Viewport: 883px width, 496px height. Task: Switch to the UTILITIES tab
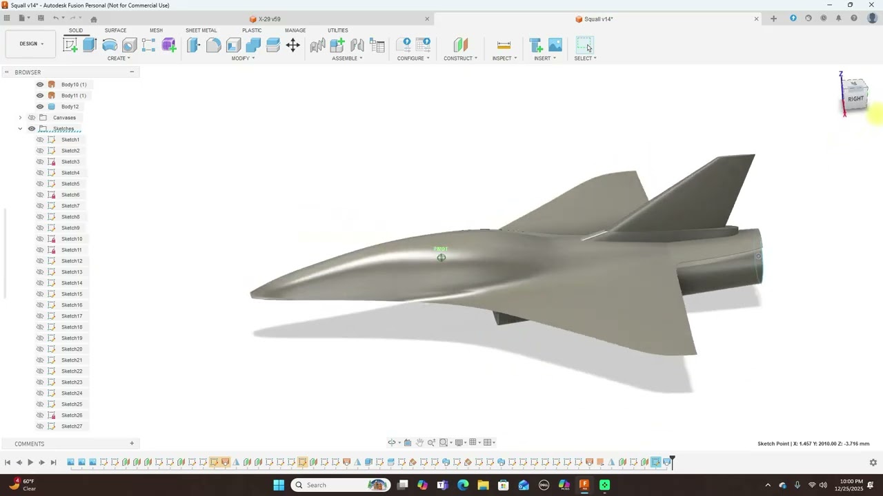pyautogui.click(x=337, y=30)
